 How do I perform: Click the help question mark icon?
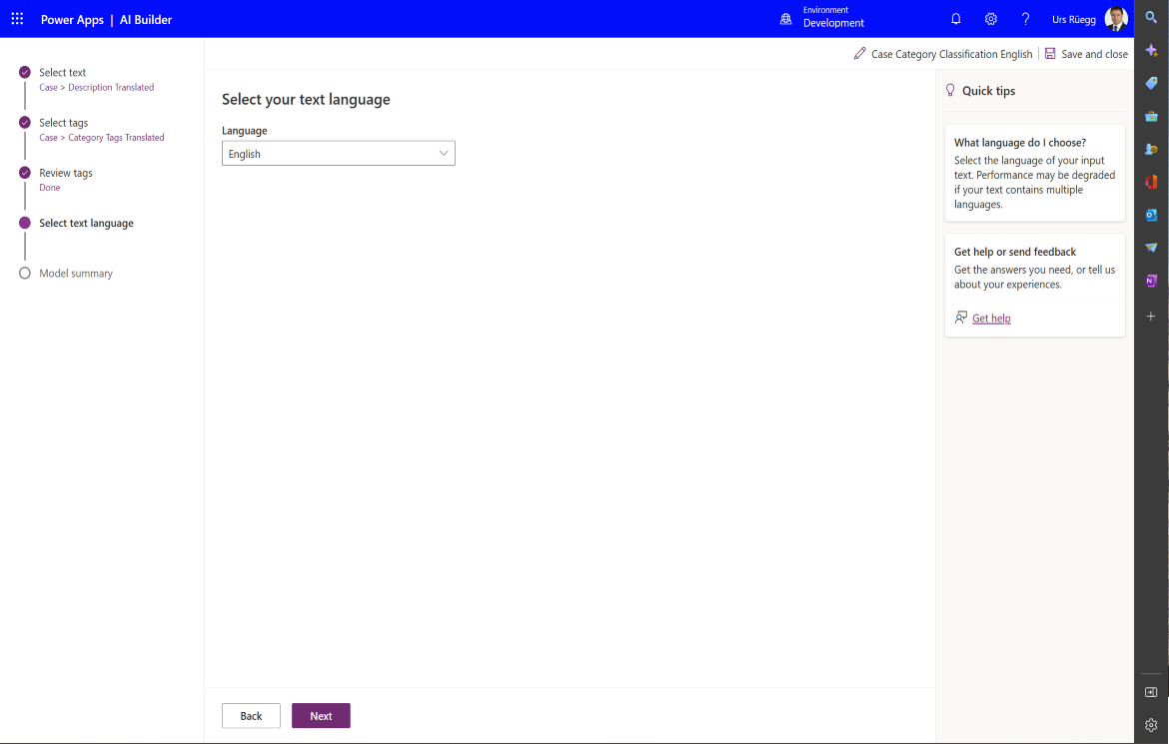tap(1025, 19)
